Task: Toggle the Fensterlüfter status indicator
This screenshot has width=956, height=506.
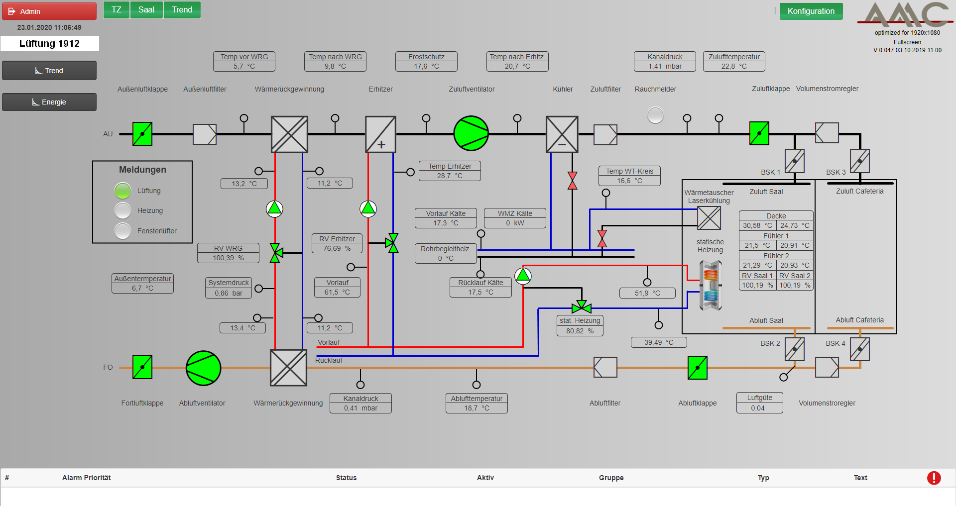Action: 122,231
